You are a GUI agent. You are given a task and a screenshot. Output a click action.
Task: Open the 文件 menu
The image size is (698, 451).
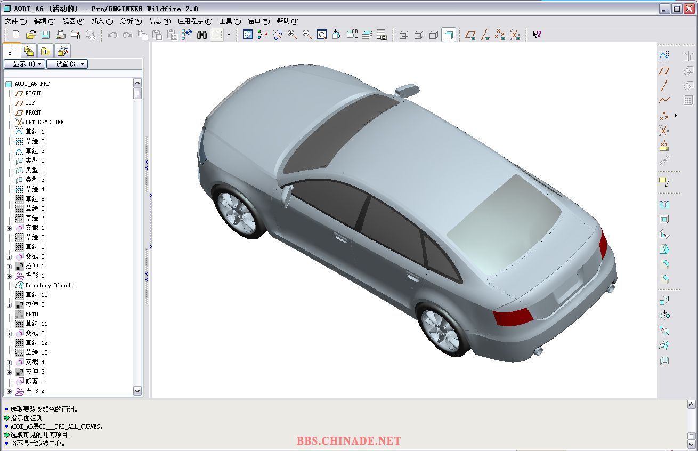coord(15,21)
